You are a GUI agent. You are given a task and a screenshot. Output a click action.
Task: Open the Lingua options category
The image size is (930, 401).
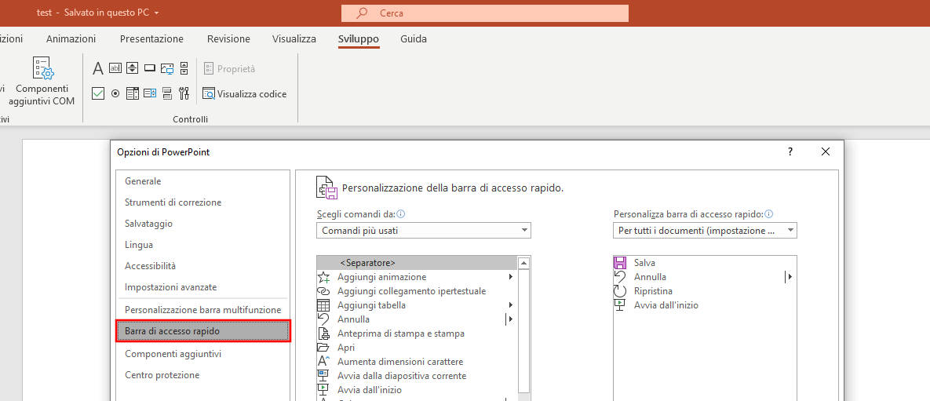(202, 244)
